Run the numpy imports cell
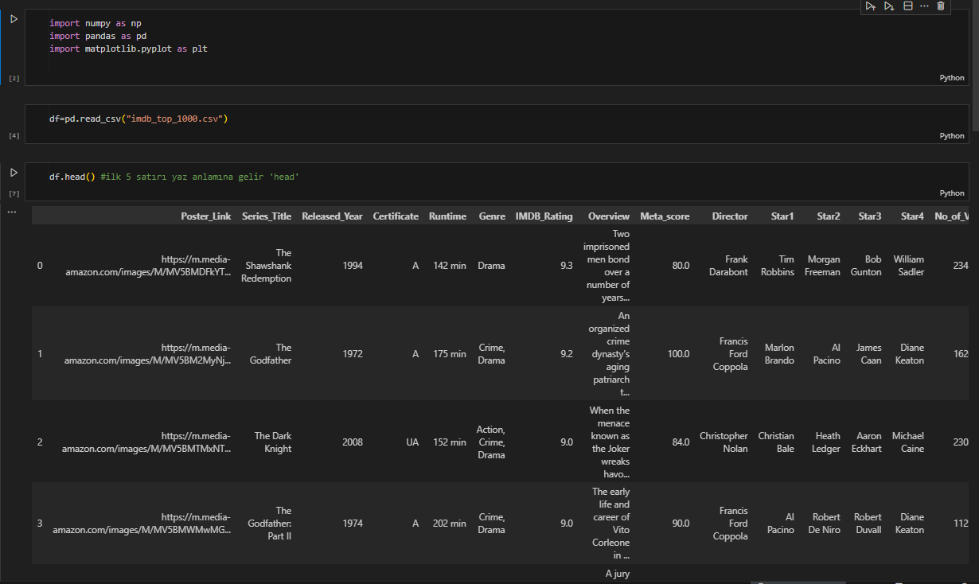The image size is (979, 584). (x=14, y=18)
